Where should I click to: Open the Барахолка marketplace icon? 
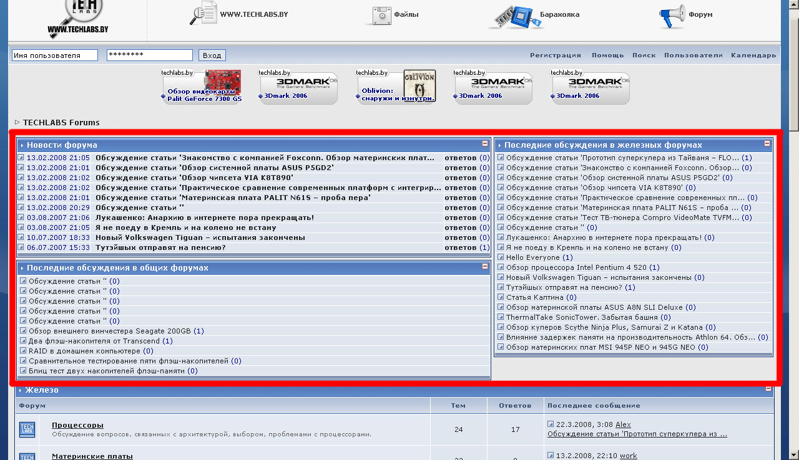(x=514, y=16)
